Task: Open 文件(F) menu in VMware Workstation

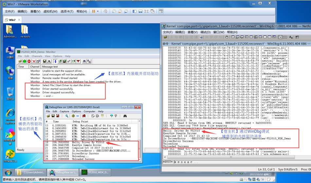Action: [10, 11]
